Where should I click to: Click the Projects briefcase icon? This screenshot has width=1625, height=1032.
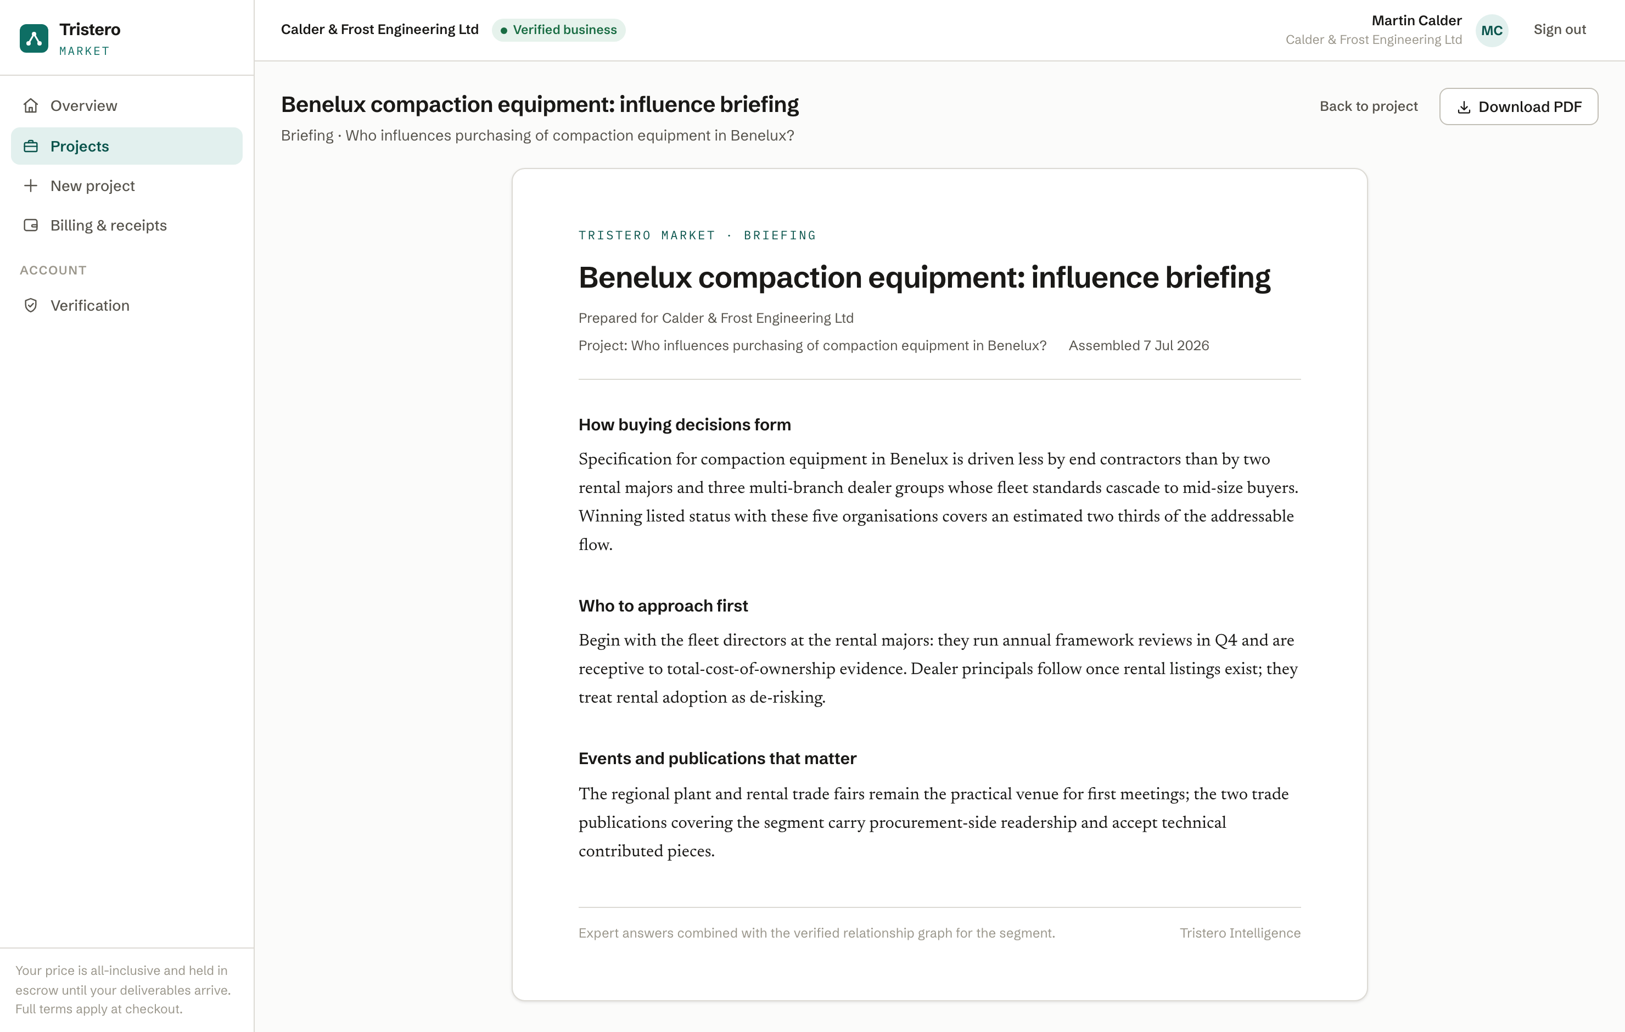pos(30,146)
